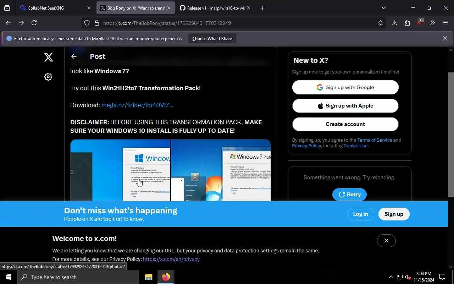Close the Bob Pony on X tab
This screenshot has width=454, height=284.
coord(169,8)
